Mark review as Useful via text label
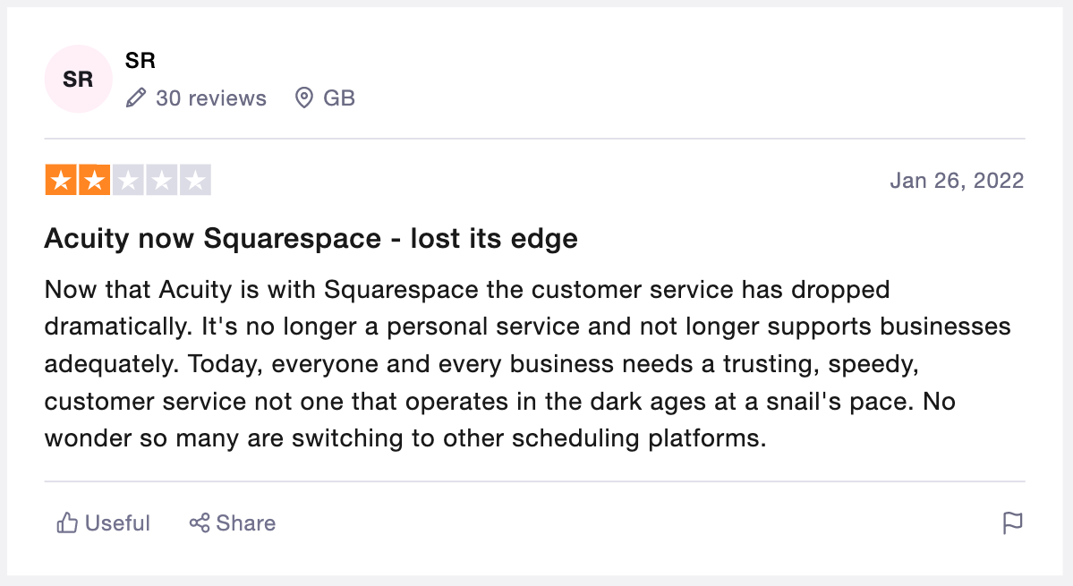 tap(117, 523)
